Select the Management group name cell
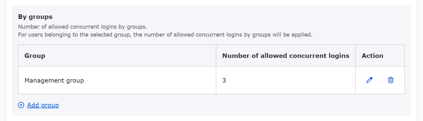 (x=117, y=80)
